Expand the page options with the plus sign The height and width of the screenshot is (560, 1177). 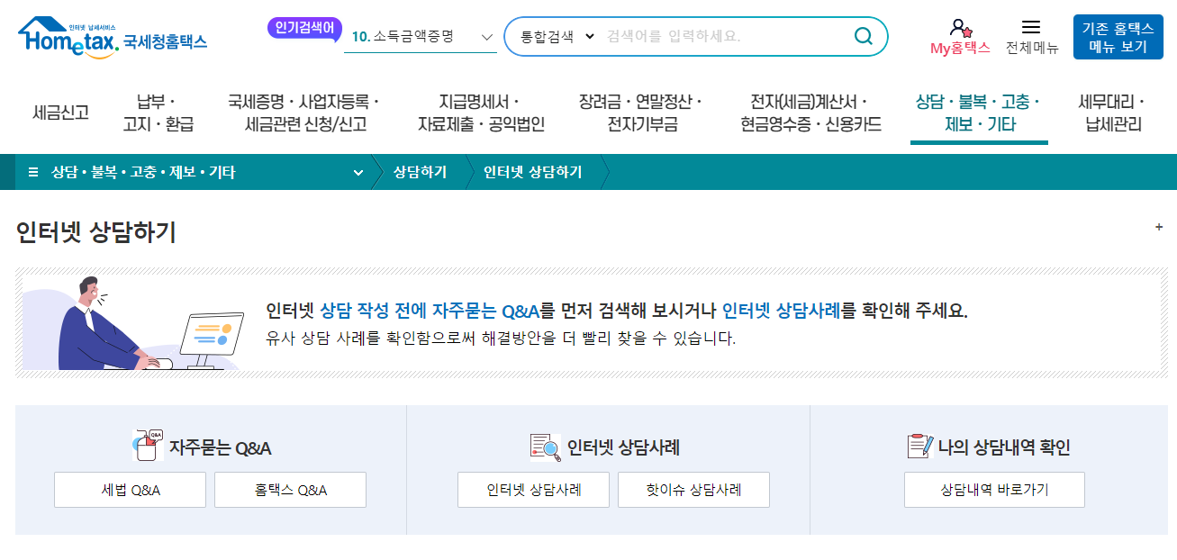[1157, 227]
